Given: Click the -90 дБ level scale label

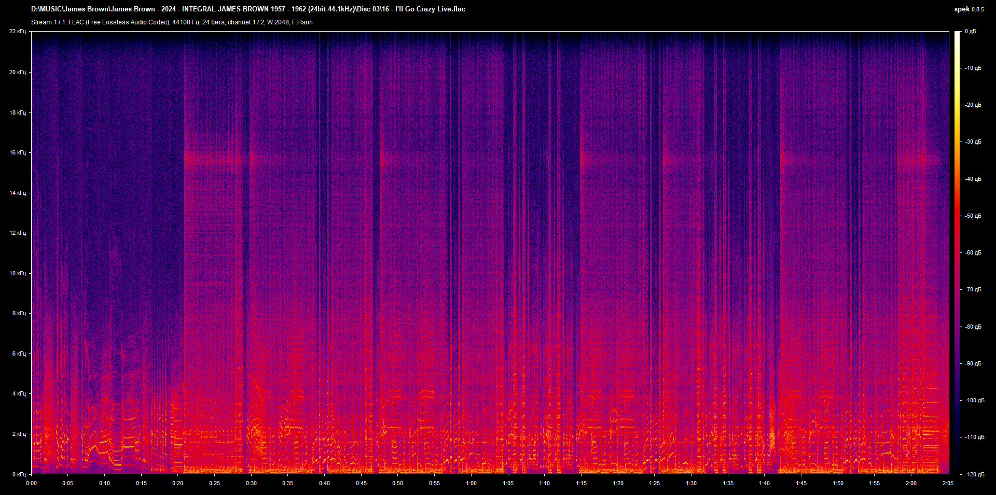Looking at the screenshot, I should [973, 364].
